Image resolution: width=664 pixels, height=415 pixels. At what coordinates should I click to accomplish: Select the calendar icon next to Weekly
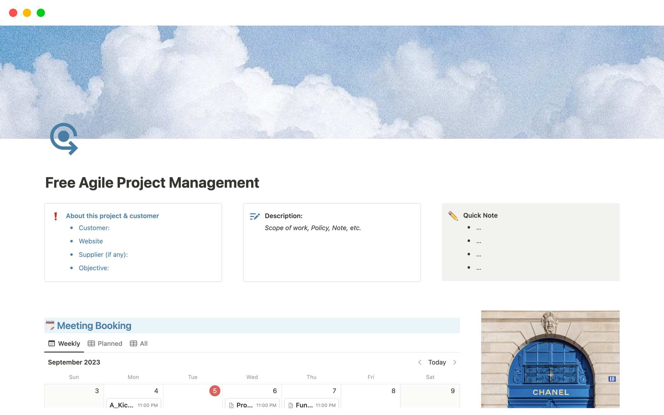[x=52, y=343]
